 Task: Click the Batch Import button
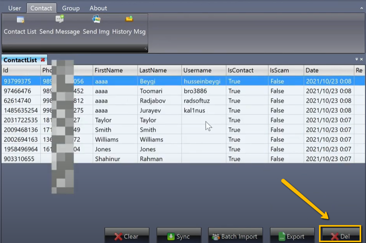(235, 236)
